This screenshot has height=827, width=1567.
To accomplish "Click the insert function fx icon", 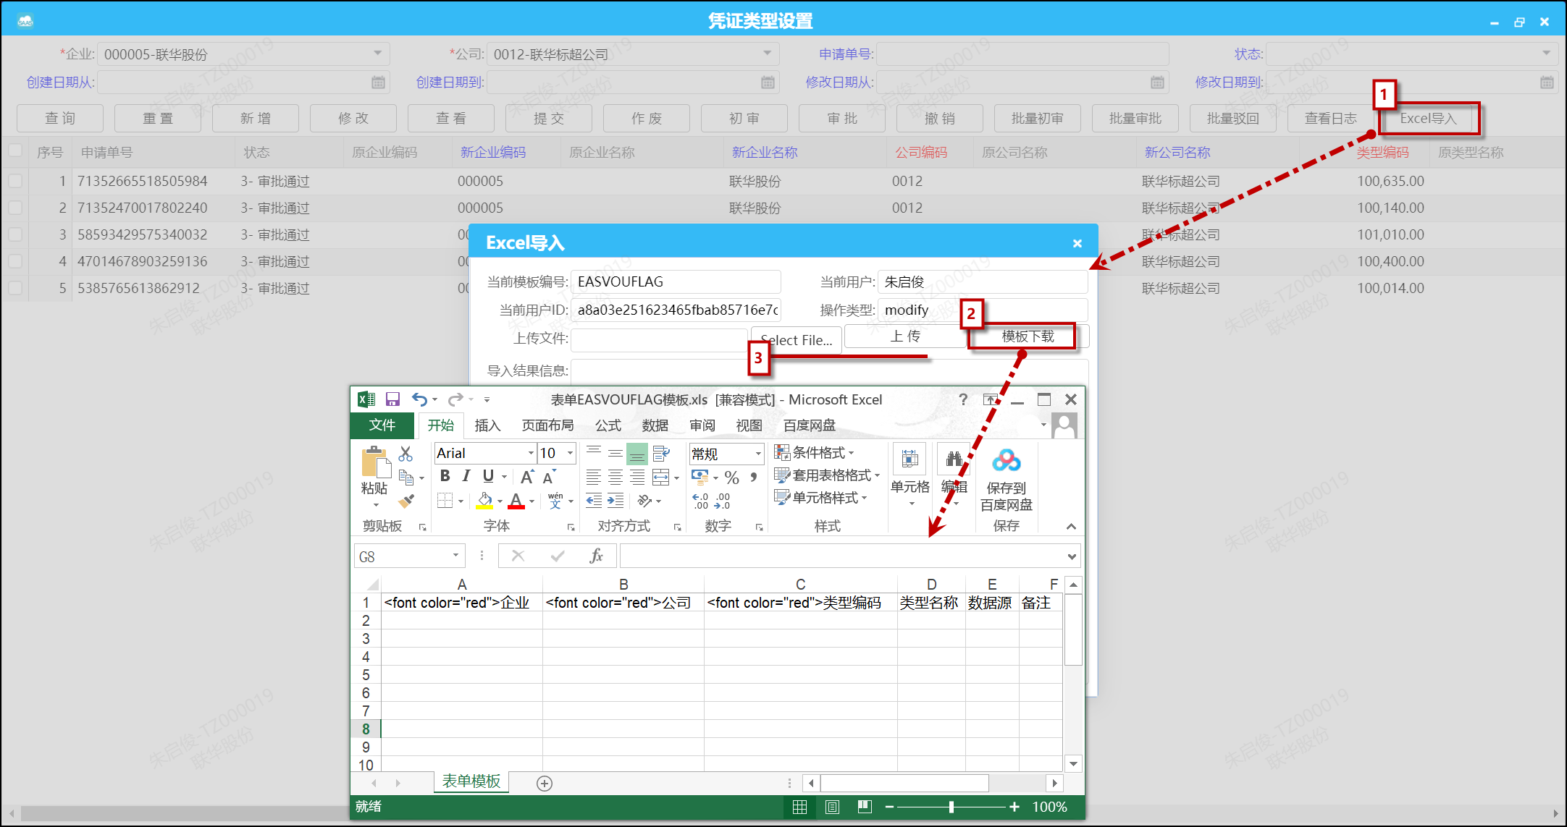I will click(596, 556).
